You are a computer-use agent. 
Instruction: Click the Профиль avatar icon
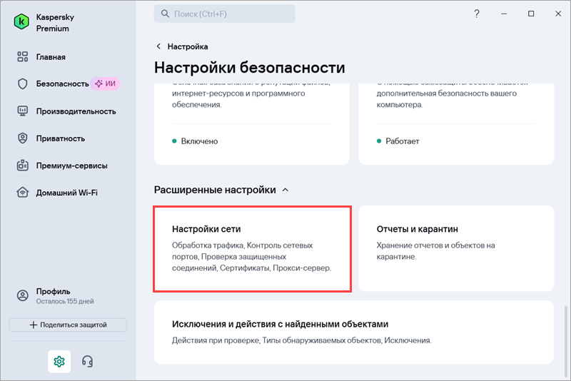point(23,295)
